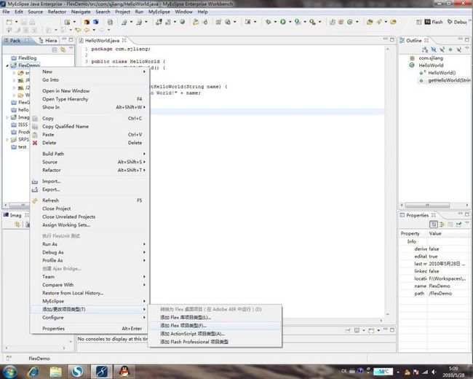Select com.sjliang package in Outline

pyautogui.click(x=431, y=58)
